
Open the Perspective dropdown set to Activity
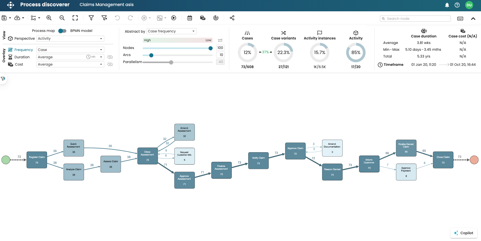pos(70,39)
